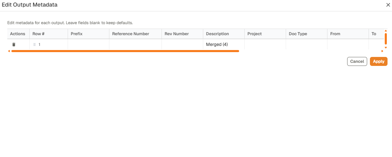Viewport: 392px width, 157px height.
Task: Click the Description column header
Action: (x=217, y=34)
